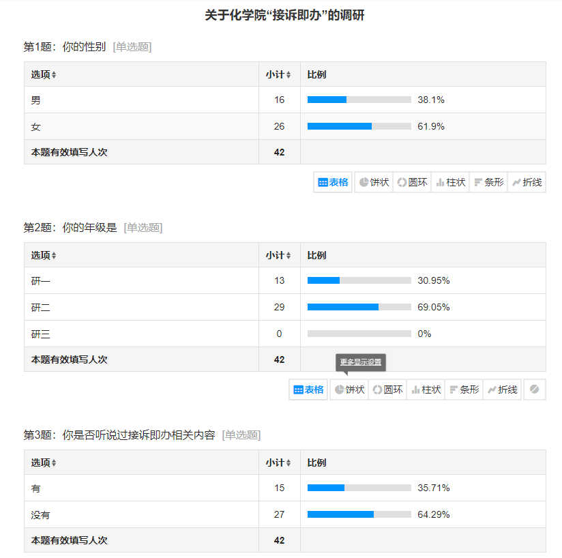This screenshot has height=558, width=562.
Task: Click the 研二 69.05% proportion bar
Action: coord(359,307)
